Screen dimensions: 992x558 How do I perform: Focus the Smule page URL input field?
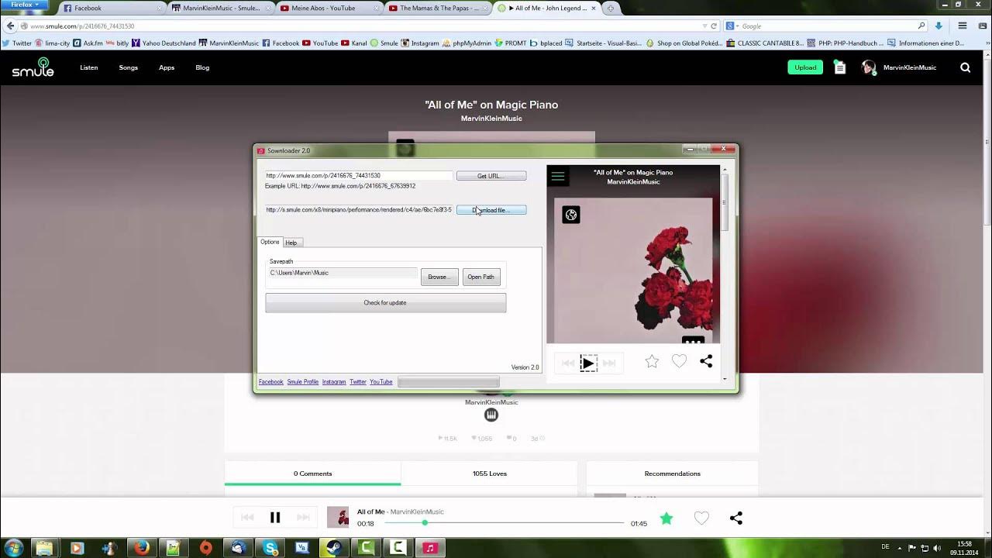tap(358, 176)
